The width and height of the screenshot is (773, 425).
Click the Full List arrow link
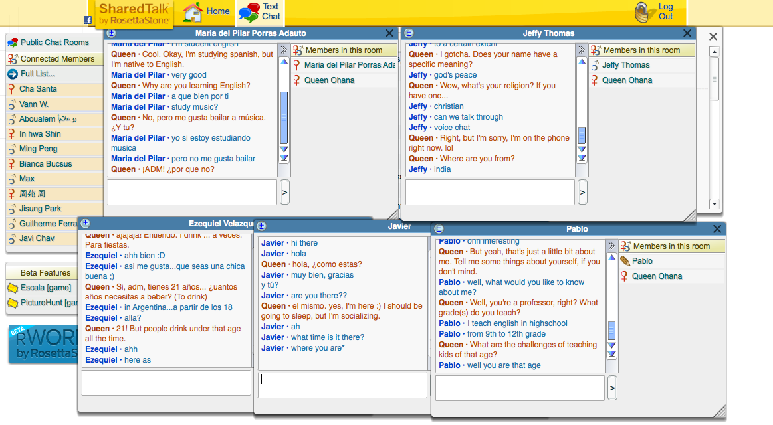(x=38, y=74)
